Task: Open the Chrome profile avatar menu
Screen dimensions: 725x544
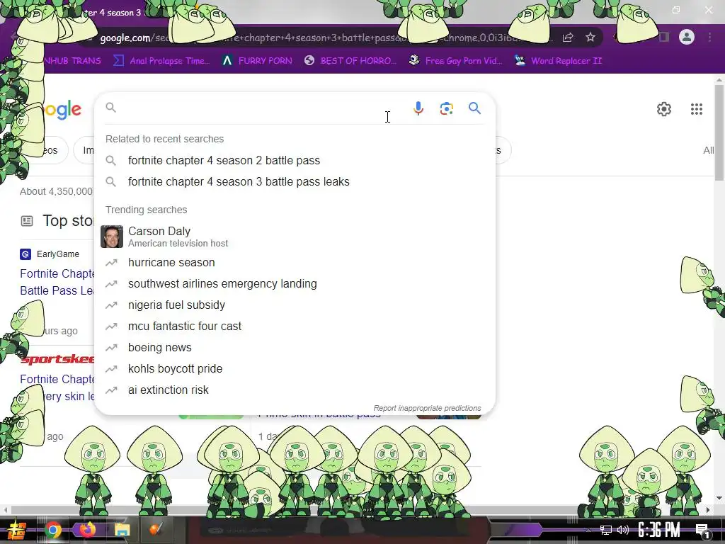Action: pos(687,37)
